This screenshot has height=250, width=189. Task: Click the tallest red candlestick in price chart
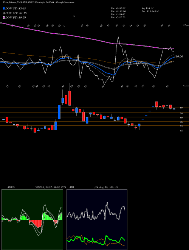point(70,98)
